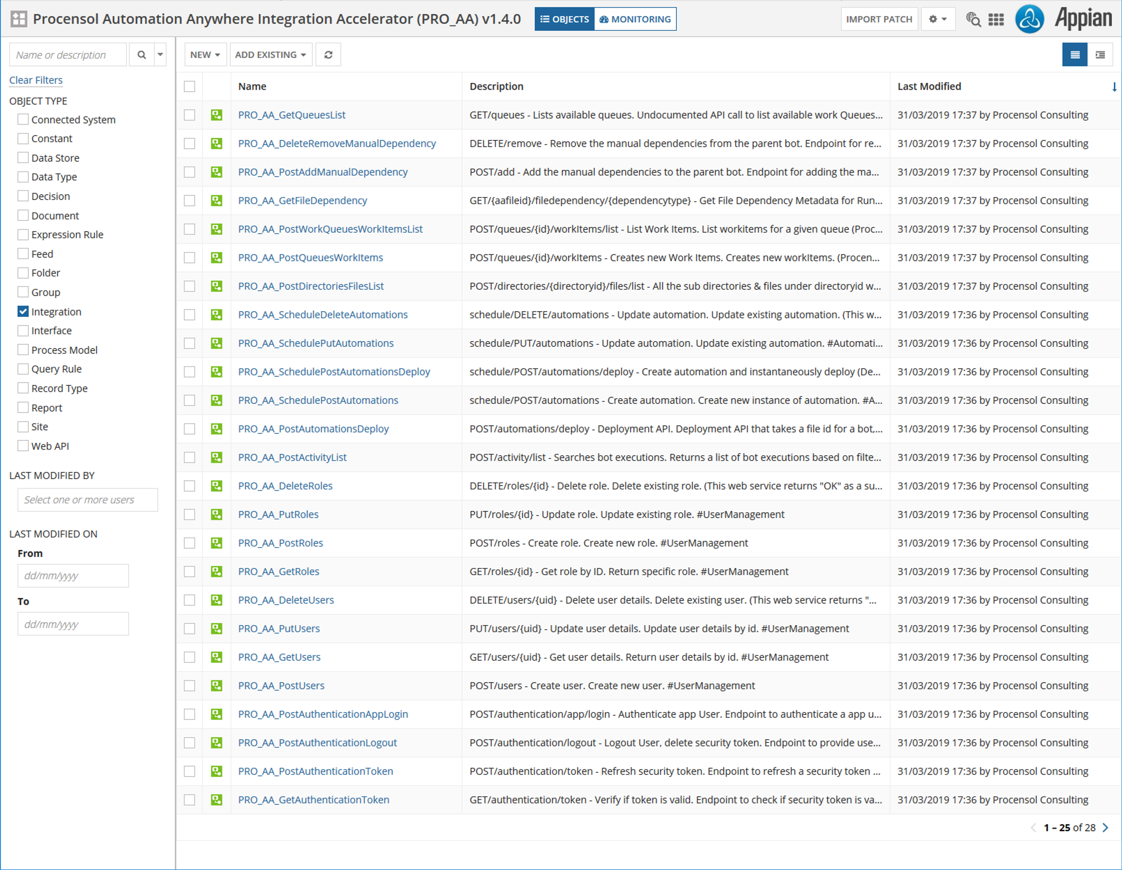Click integration icon for PRO_AA_PostRoles

pyautogui.click(x=217, y=543)
